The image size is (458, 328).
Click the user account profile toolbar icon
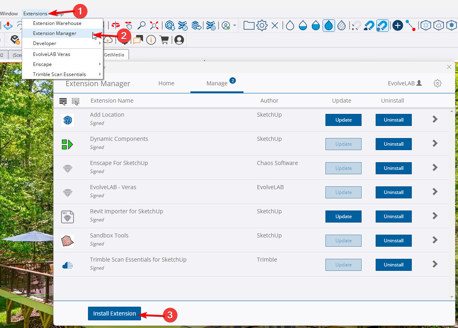click(x=179, y=40)
